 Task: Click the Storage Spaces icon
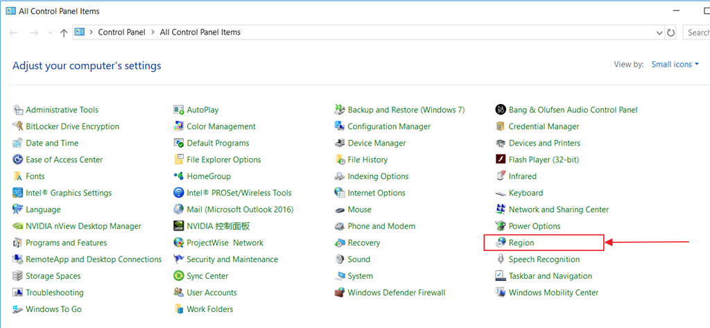tap(17, 276)
